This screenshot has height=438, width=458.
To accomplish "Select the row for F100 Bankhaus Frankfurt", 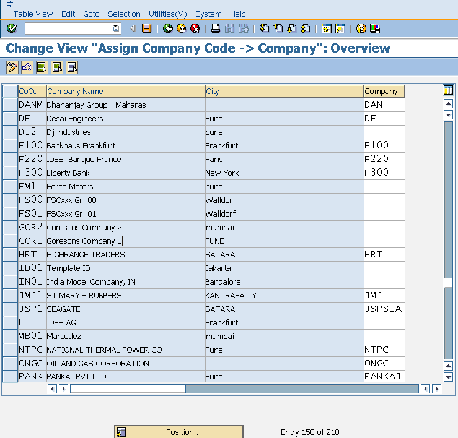I will click(10, 146).
